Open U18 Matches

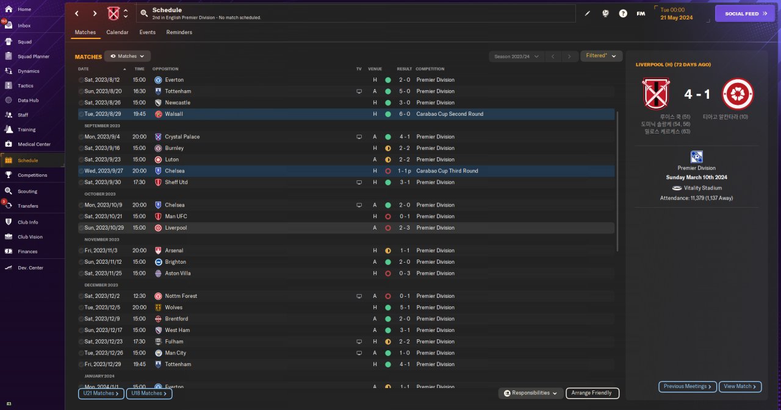tap(149, 394)
